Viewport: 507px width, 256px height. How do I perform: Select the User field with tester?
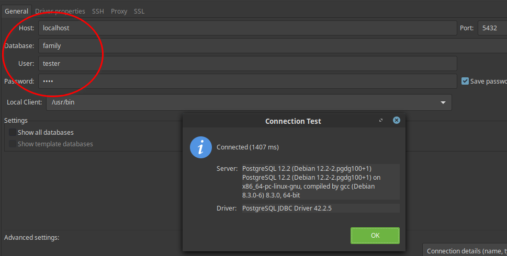click(x=247, y=64)
